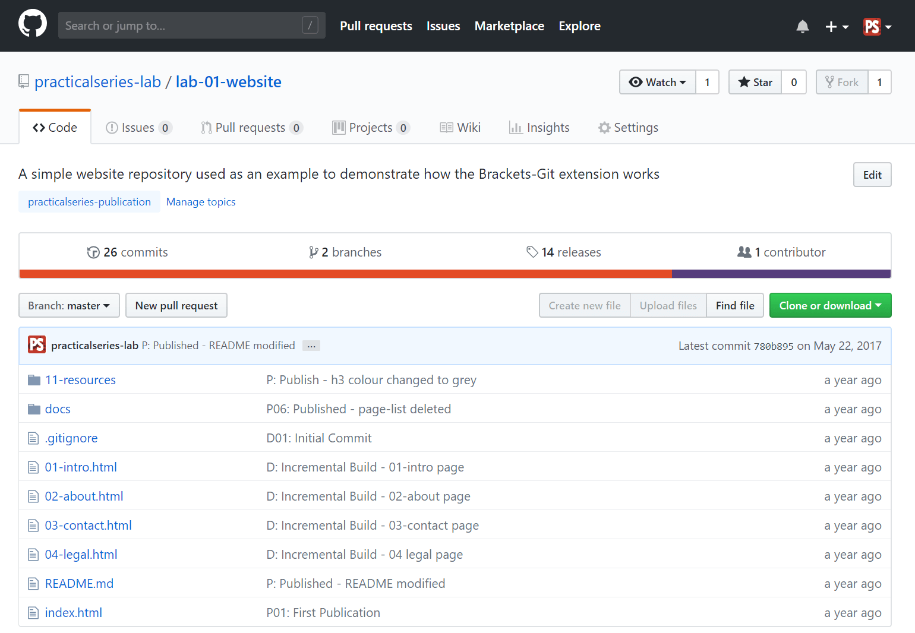The image size is (915, 633).
Task: Open the lab-01-website repository link
Action: point(228,82)
